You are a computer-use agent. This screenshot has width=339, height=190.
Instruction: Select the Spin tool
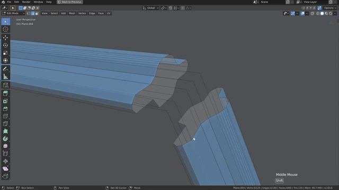point(5,139)
